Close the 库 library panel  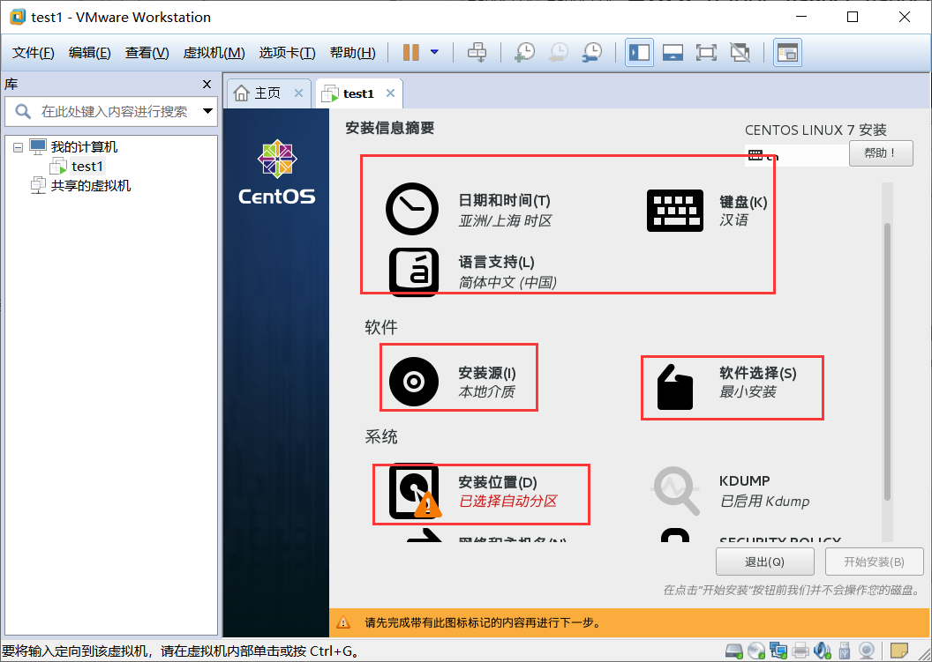207,85
